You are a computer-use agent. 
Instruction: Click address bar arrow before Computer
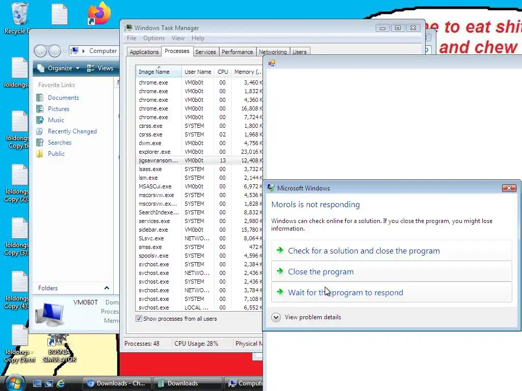[83, 51]
